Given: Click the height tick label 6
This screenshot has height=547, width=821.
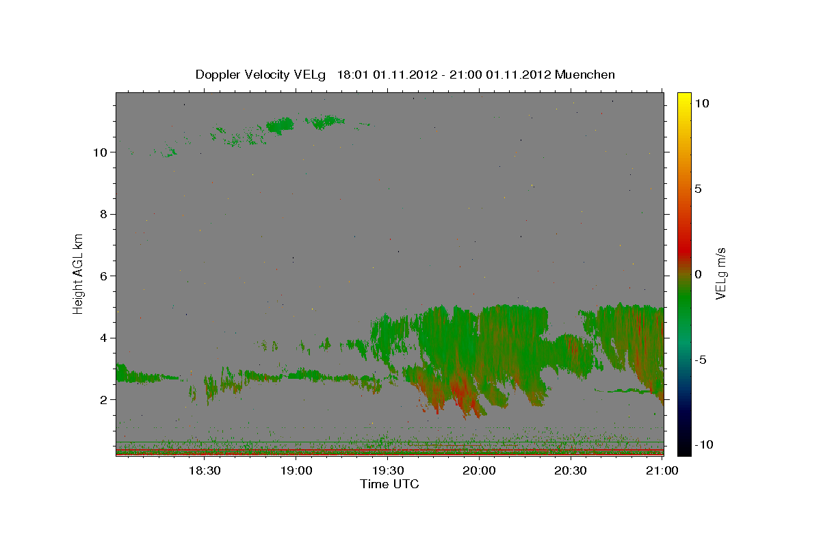Looking at the screenshot, I should (x=103, y=276).
